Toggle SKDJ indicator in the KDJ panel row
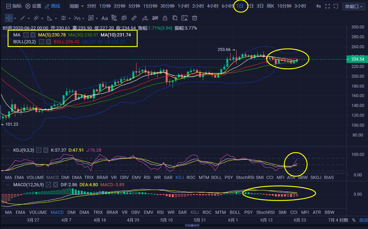The image size is (368, 229). point(316,177)
